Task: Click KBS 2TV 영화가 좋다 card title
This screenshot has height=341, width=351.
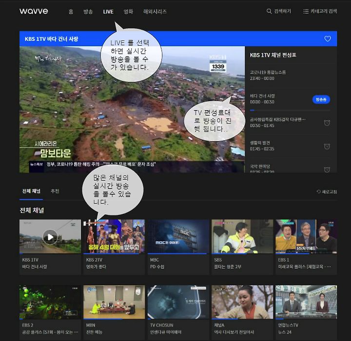Action: (x=96, y=267)
